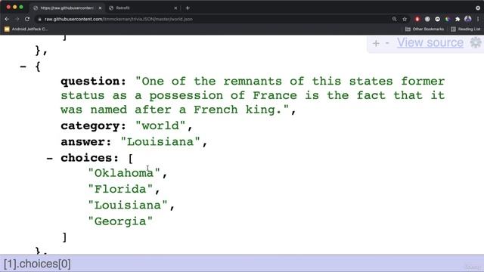
Task: Click the red extension icon in toolbar
Action: 417,19
